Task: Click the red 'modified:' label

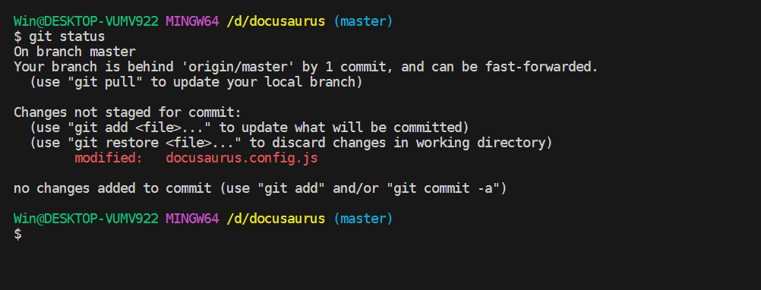Action: click(109, 158)
